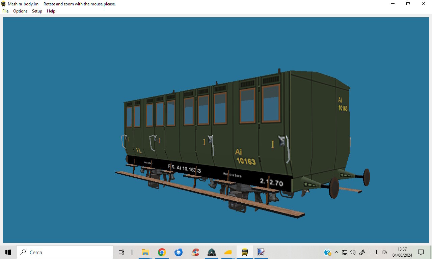Open the notifications action center
Screen dimensions: 432x259
[x=421, y=252]
